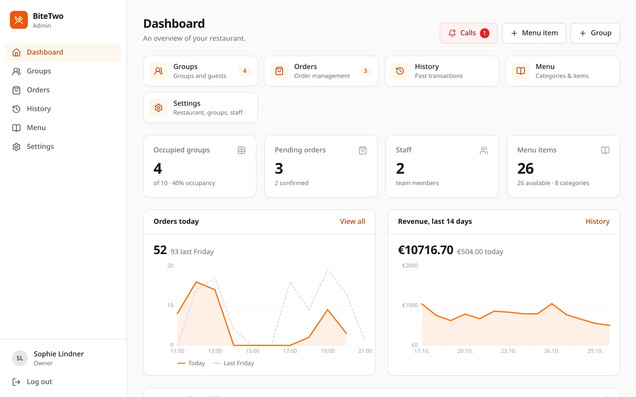Click the '€504.00 today' text

[480, 252]
